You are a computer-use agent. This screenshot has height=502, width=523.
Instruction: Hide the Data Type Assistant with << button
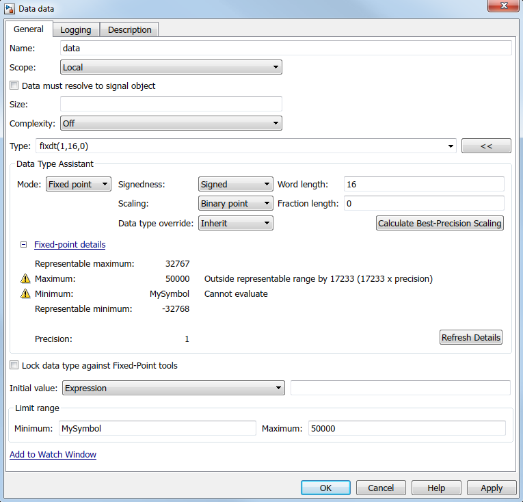486,146
